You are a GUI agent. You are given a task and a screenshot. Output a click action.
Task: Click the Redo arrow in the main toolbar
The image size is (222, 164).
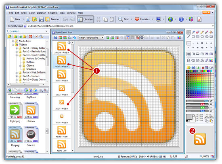pyautogui.click(x=72, y=19)
